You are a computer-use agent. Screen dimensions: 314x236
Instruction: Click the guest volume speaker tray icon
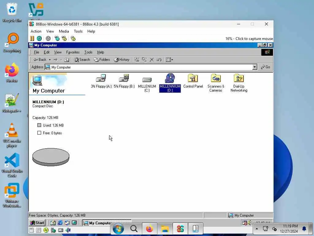click(x=249, y=223)
